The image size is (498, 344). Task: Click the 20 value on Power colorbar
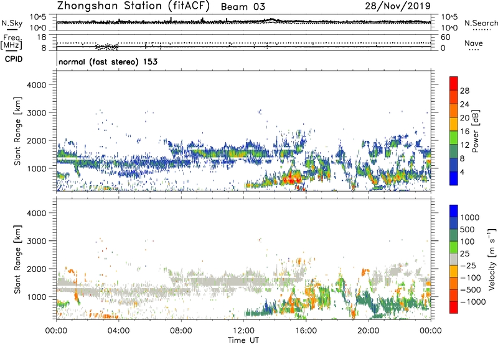464,118
